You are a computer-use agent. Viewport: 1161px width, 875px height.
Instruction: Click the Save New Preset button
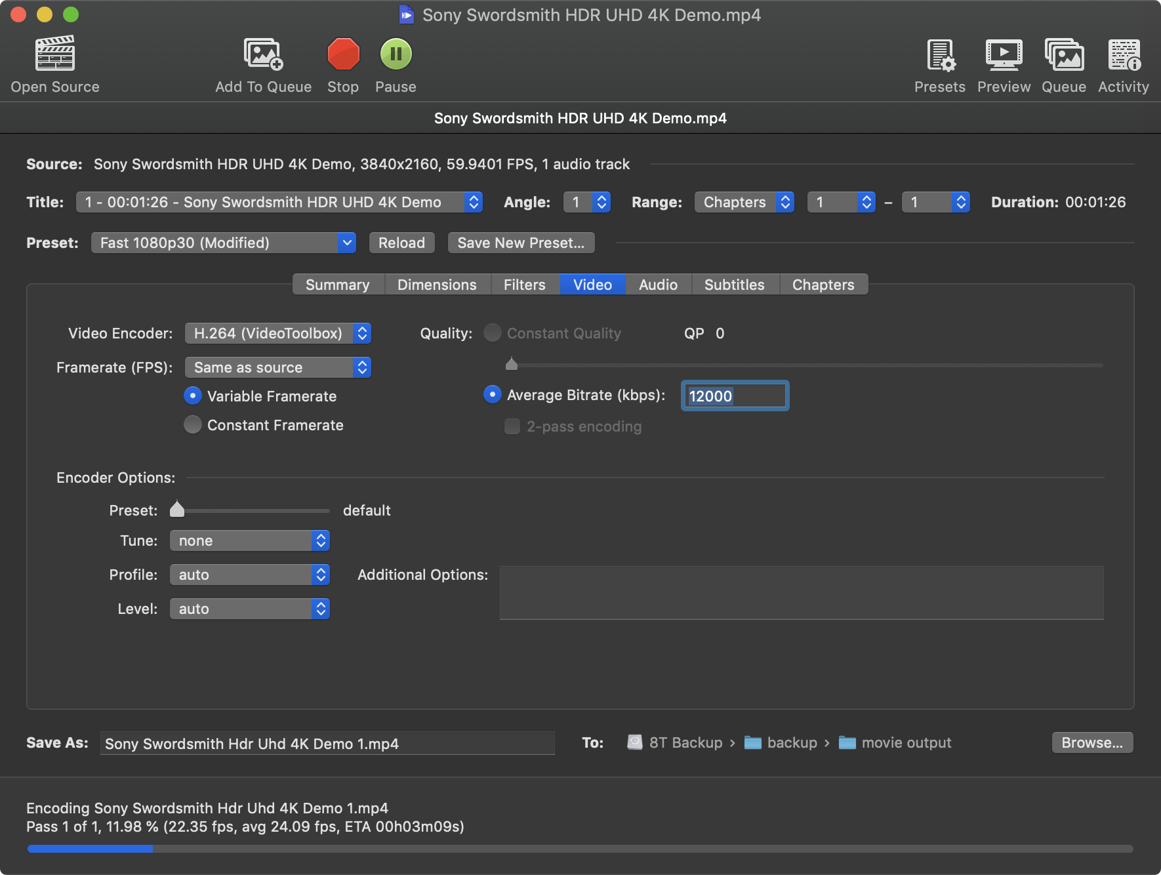(521, 243)
